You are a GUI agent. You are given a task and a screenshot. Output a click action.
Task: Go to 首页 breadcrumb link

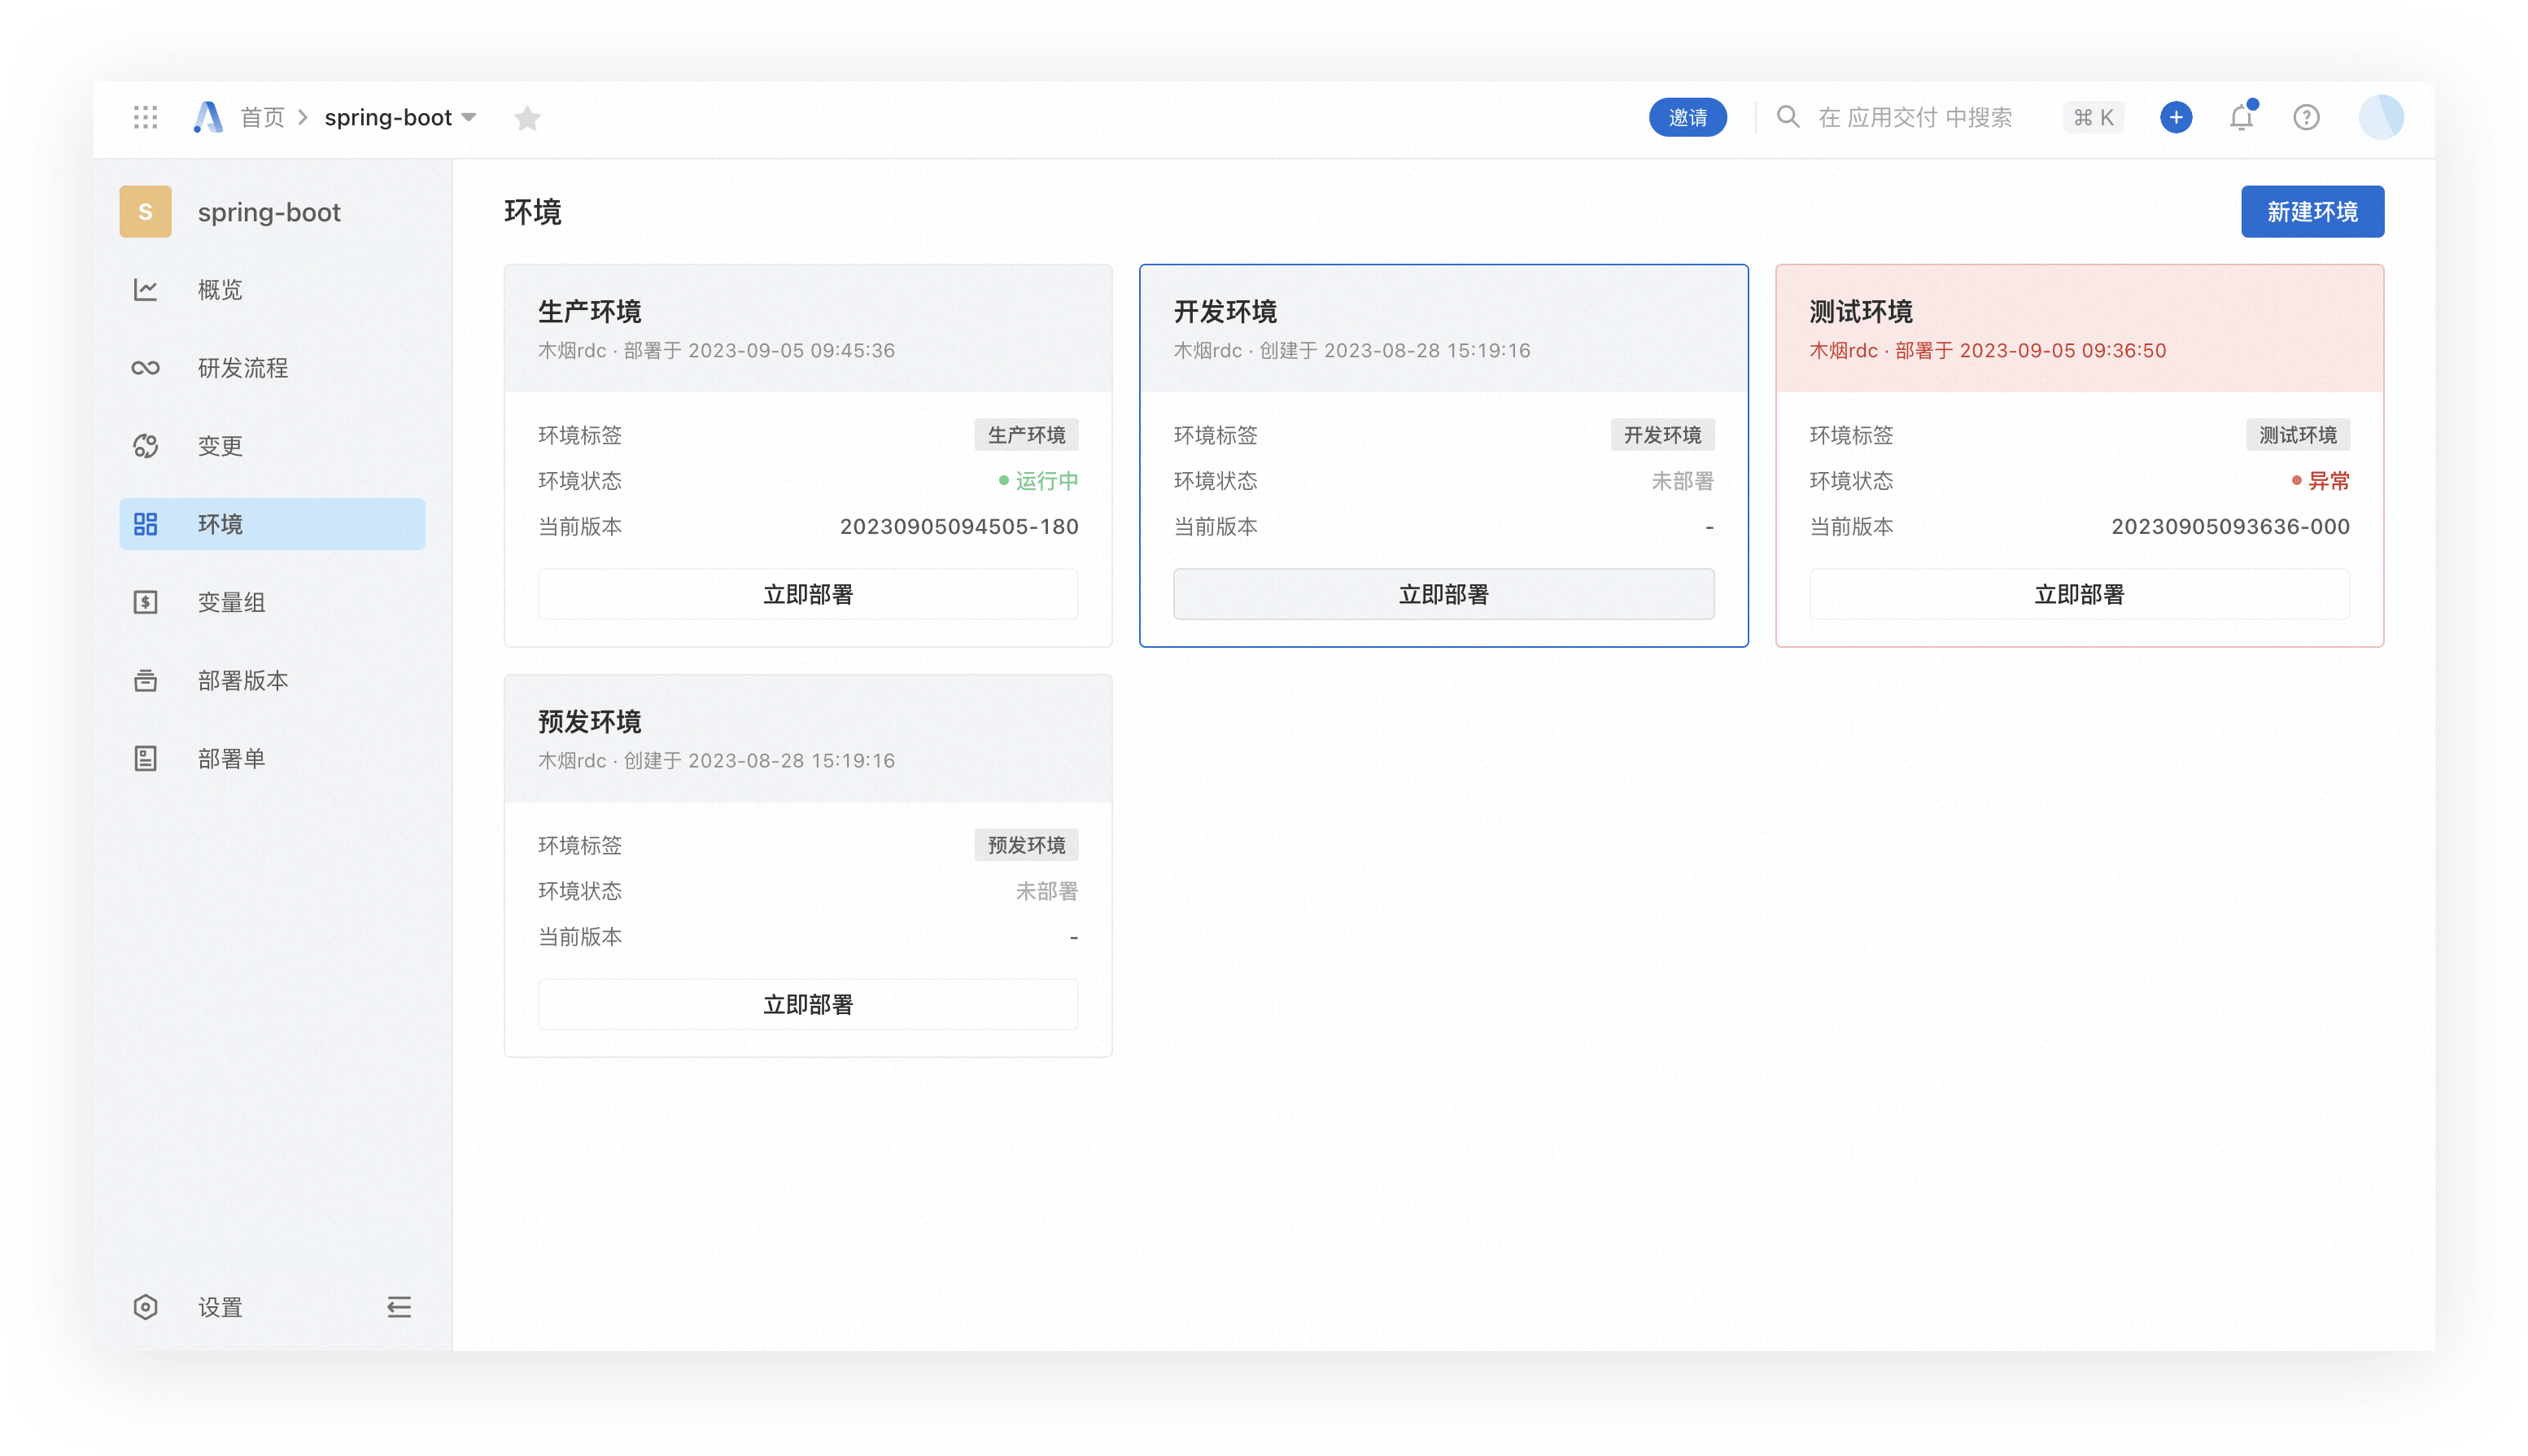[x=263, y=117]
